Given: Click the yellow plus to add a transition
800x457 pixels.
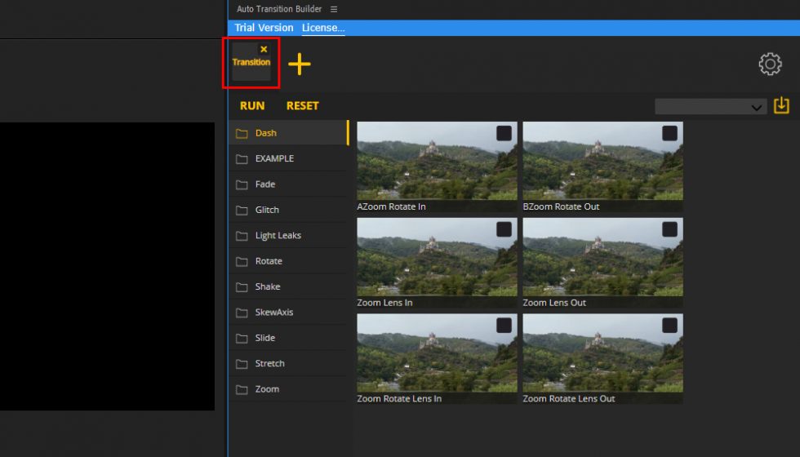Looking at the screenshot, I should click(300, 64).
